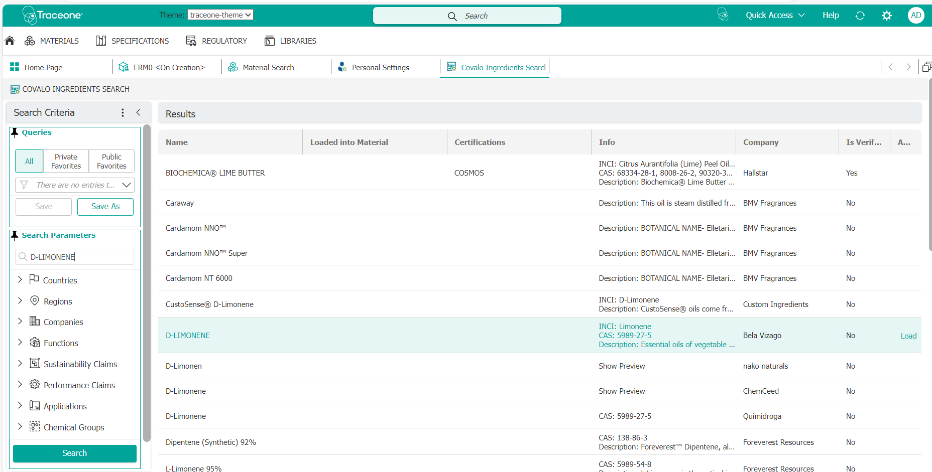Screen dimensions: 932x472
Task: Click the D-LIMONENE search parameters input
Action: click(x=75, y=257)
